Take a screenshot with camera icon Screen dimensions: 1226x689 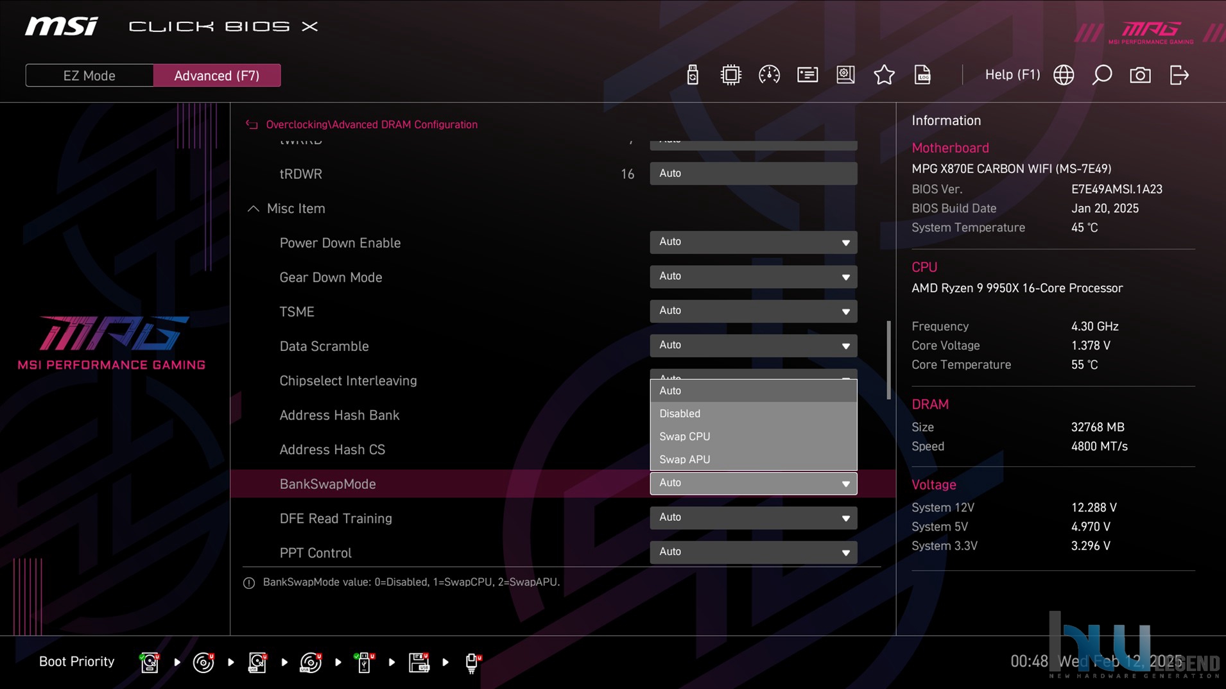1140,75
